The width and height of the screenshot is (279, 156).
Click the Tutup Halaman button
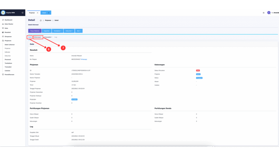click(x=35, y=31)
